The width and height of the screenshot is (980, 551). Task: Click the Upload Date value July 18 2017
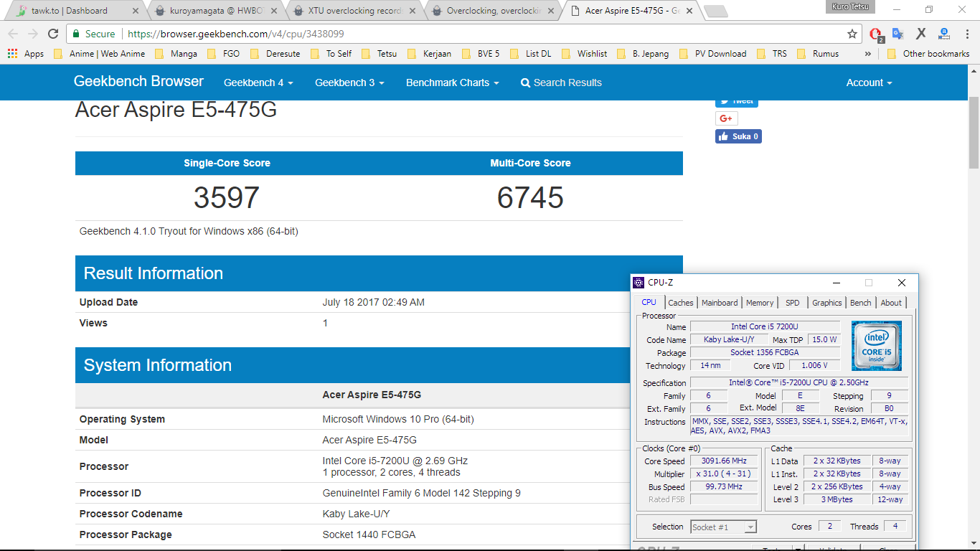pos(374,302)
